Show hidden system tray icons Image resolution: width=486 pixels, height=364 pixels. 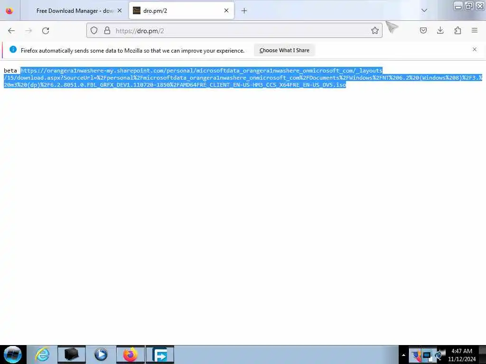[x=403, y=355]
